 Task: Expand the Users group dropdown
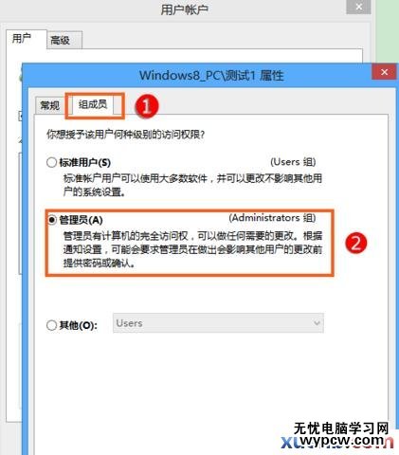[x=218, y=323]
